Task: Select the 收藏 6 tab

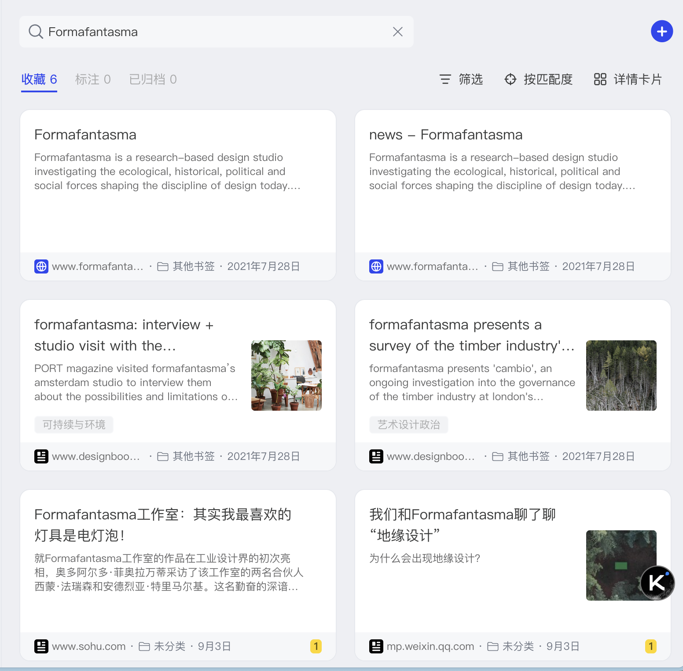Action: pos(39,79)
